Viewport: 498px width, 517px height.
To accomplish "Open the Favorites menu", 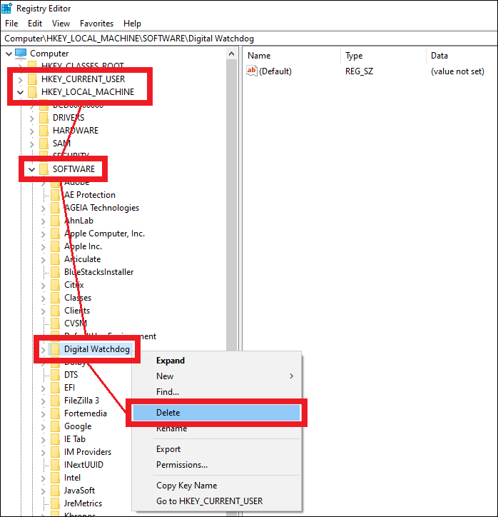I will coord(96,24).
